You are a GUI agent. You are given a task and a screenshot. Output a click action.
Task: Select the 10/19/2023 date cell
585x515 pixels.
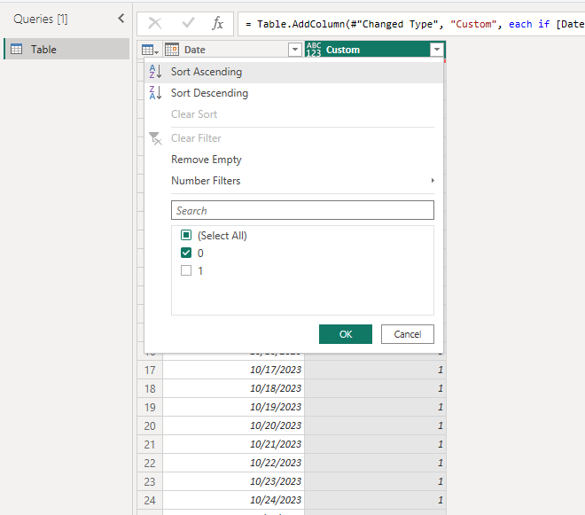point(233,407)
